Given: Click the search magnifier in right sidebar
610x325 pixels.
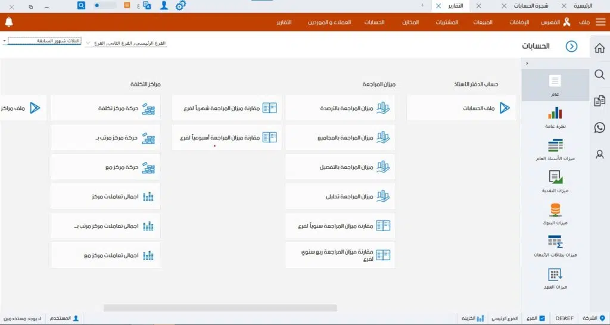Looking at the screenshot, I should (x=599, y=74).
